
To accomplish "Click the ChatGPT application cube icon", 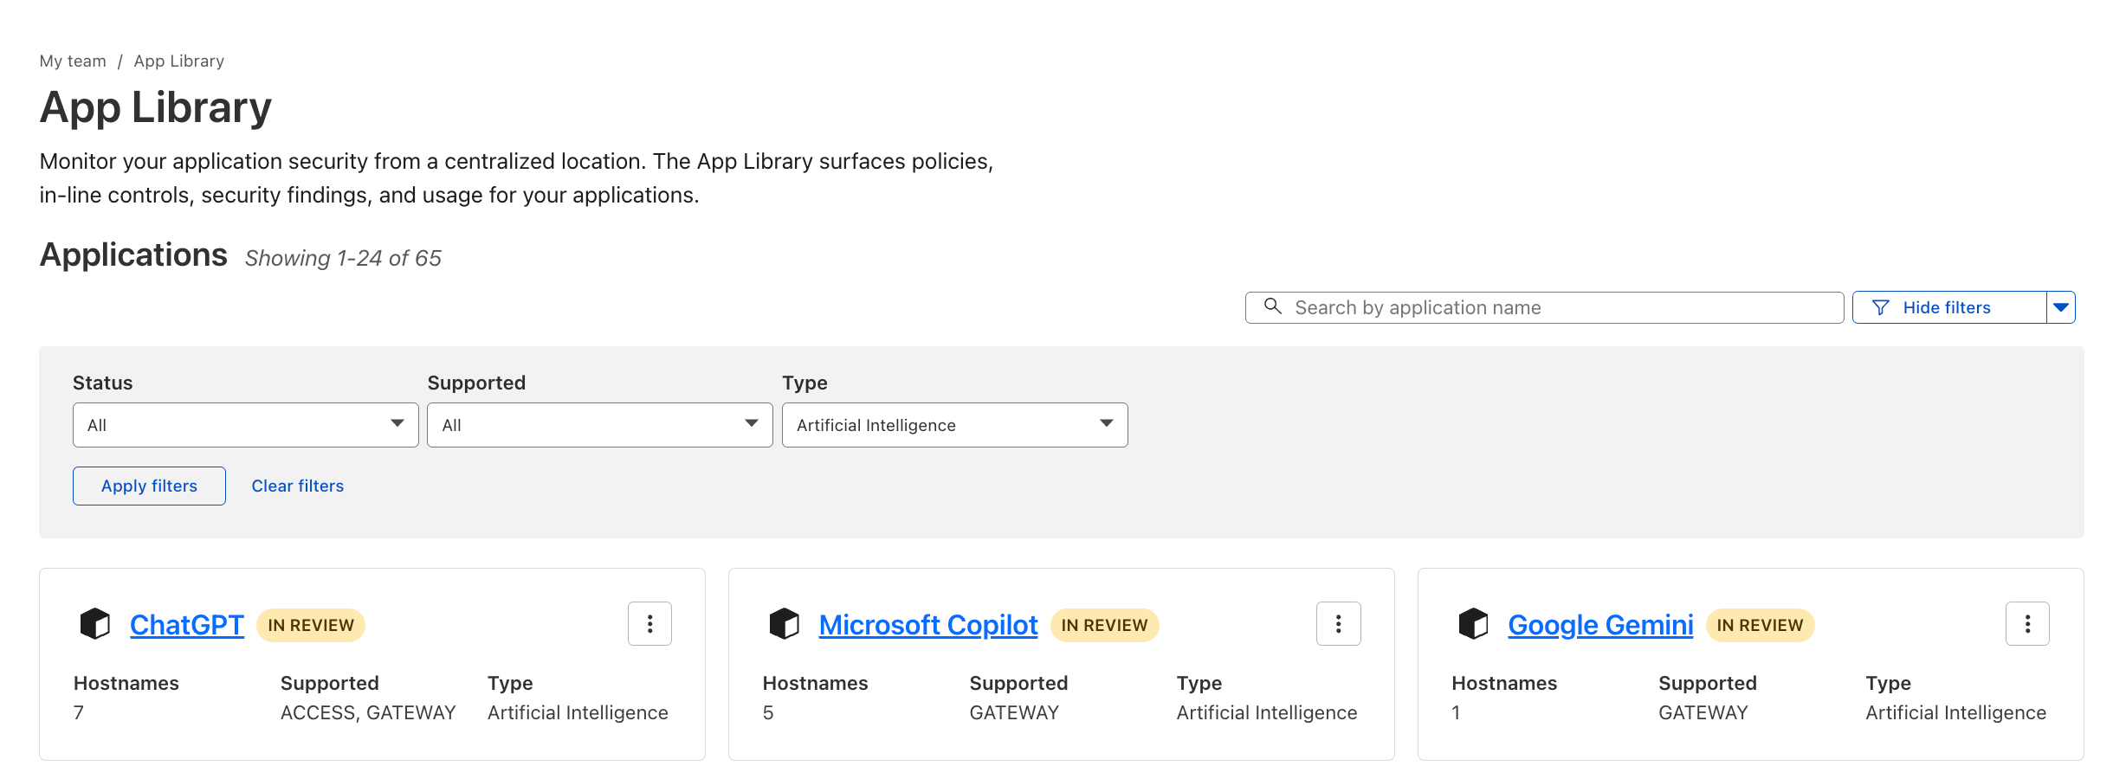I will (95, 623).
